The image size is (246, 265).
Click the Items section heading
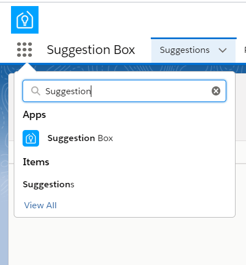pyautogui.click(x=36, y=162)
